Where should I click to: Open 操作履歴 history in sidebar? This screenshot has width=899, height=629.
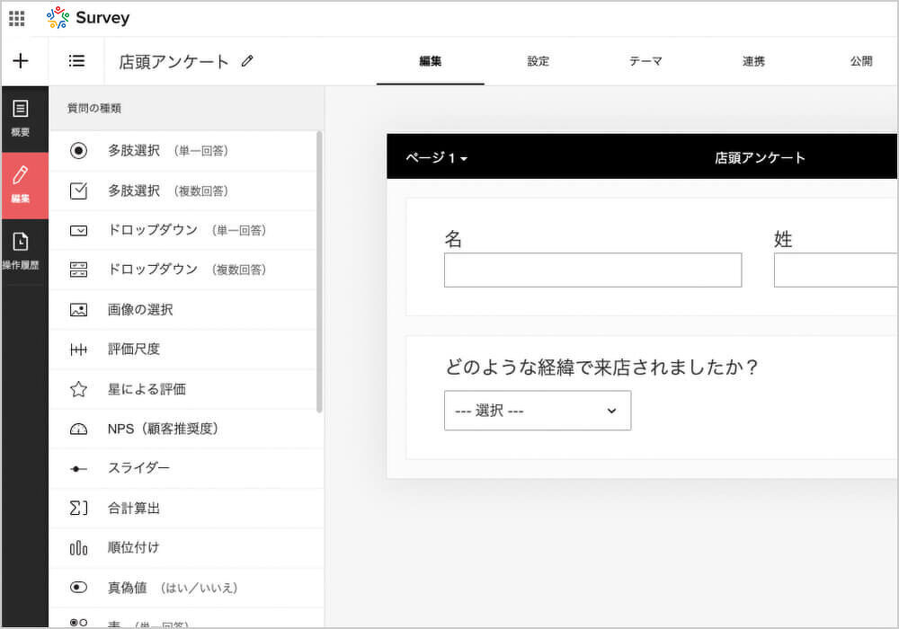21,251
